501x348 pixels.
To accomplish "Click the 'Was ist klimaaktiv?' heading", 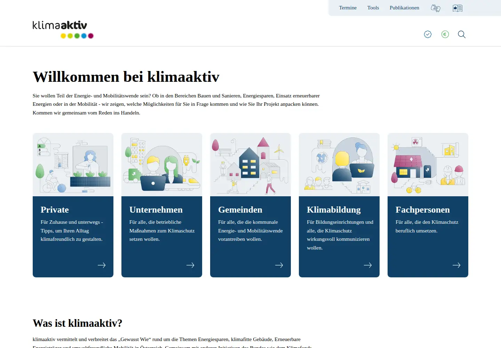I will tap(78, 323).
